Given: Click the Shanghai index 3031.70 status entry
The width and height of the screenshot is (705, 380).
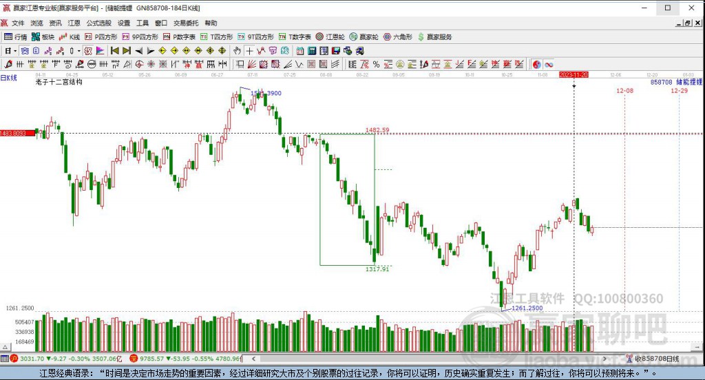Looking at the screenshot, I should coord(66,359).
